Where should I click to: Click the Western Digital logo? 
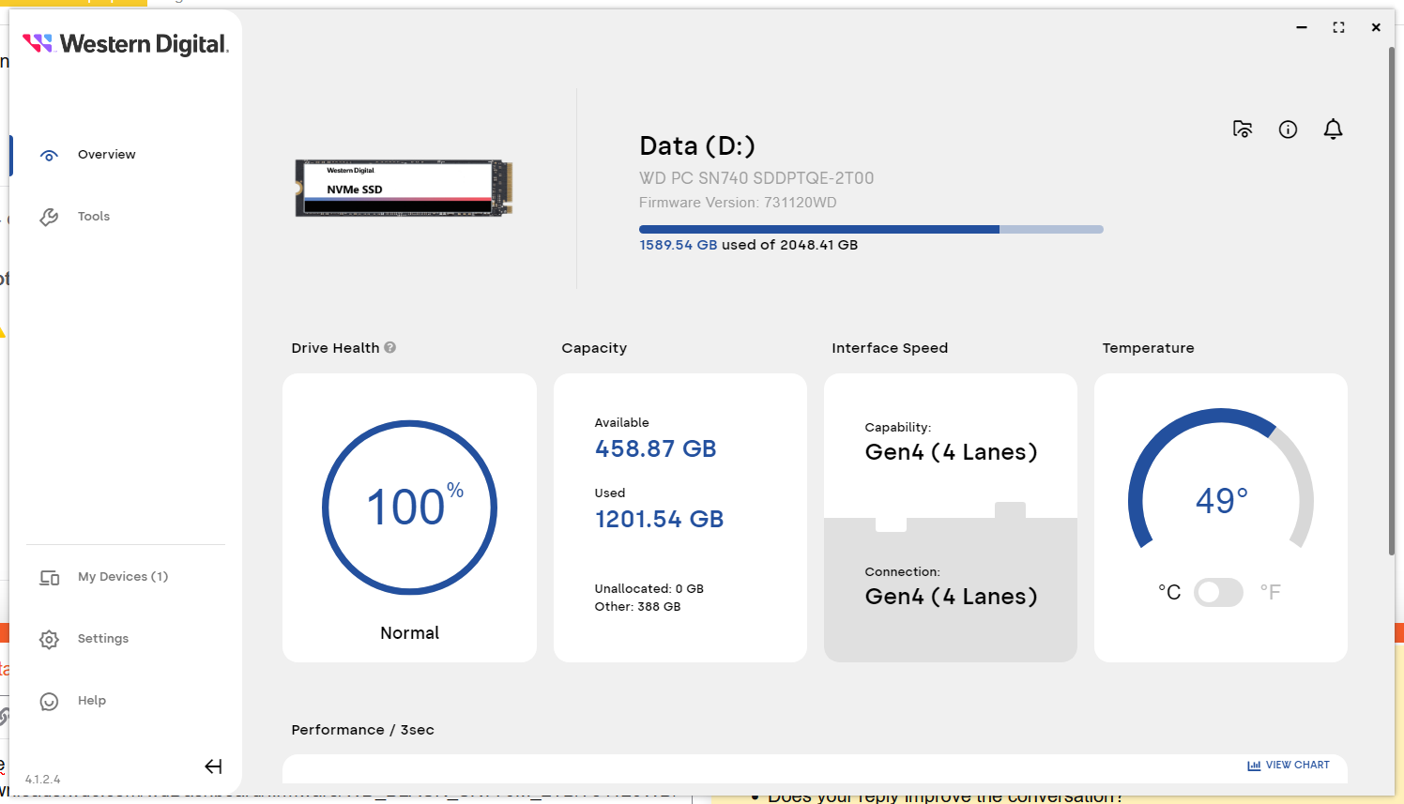click(x=126, y=44)
